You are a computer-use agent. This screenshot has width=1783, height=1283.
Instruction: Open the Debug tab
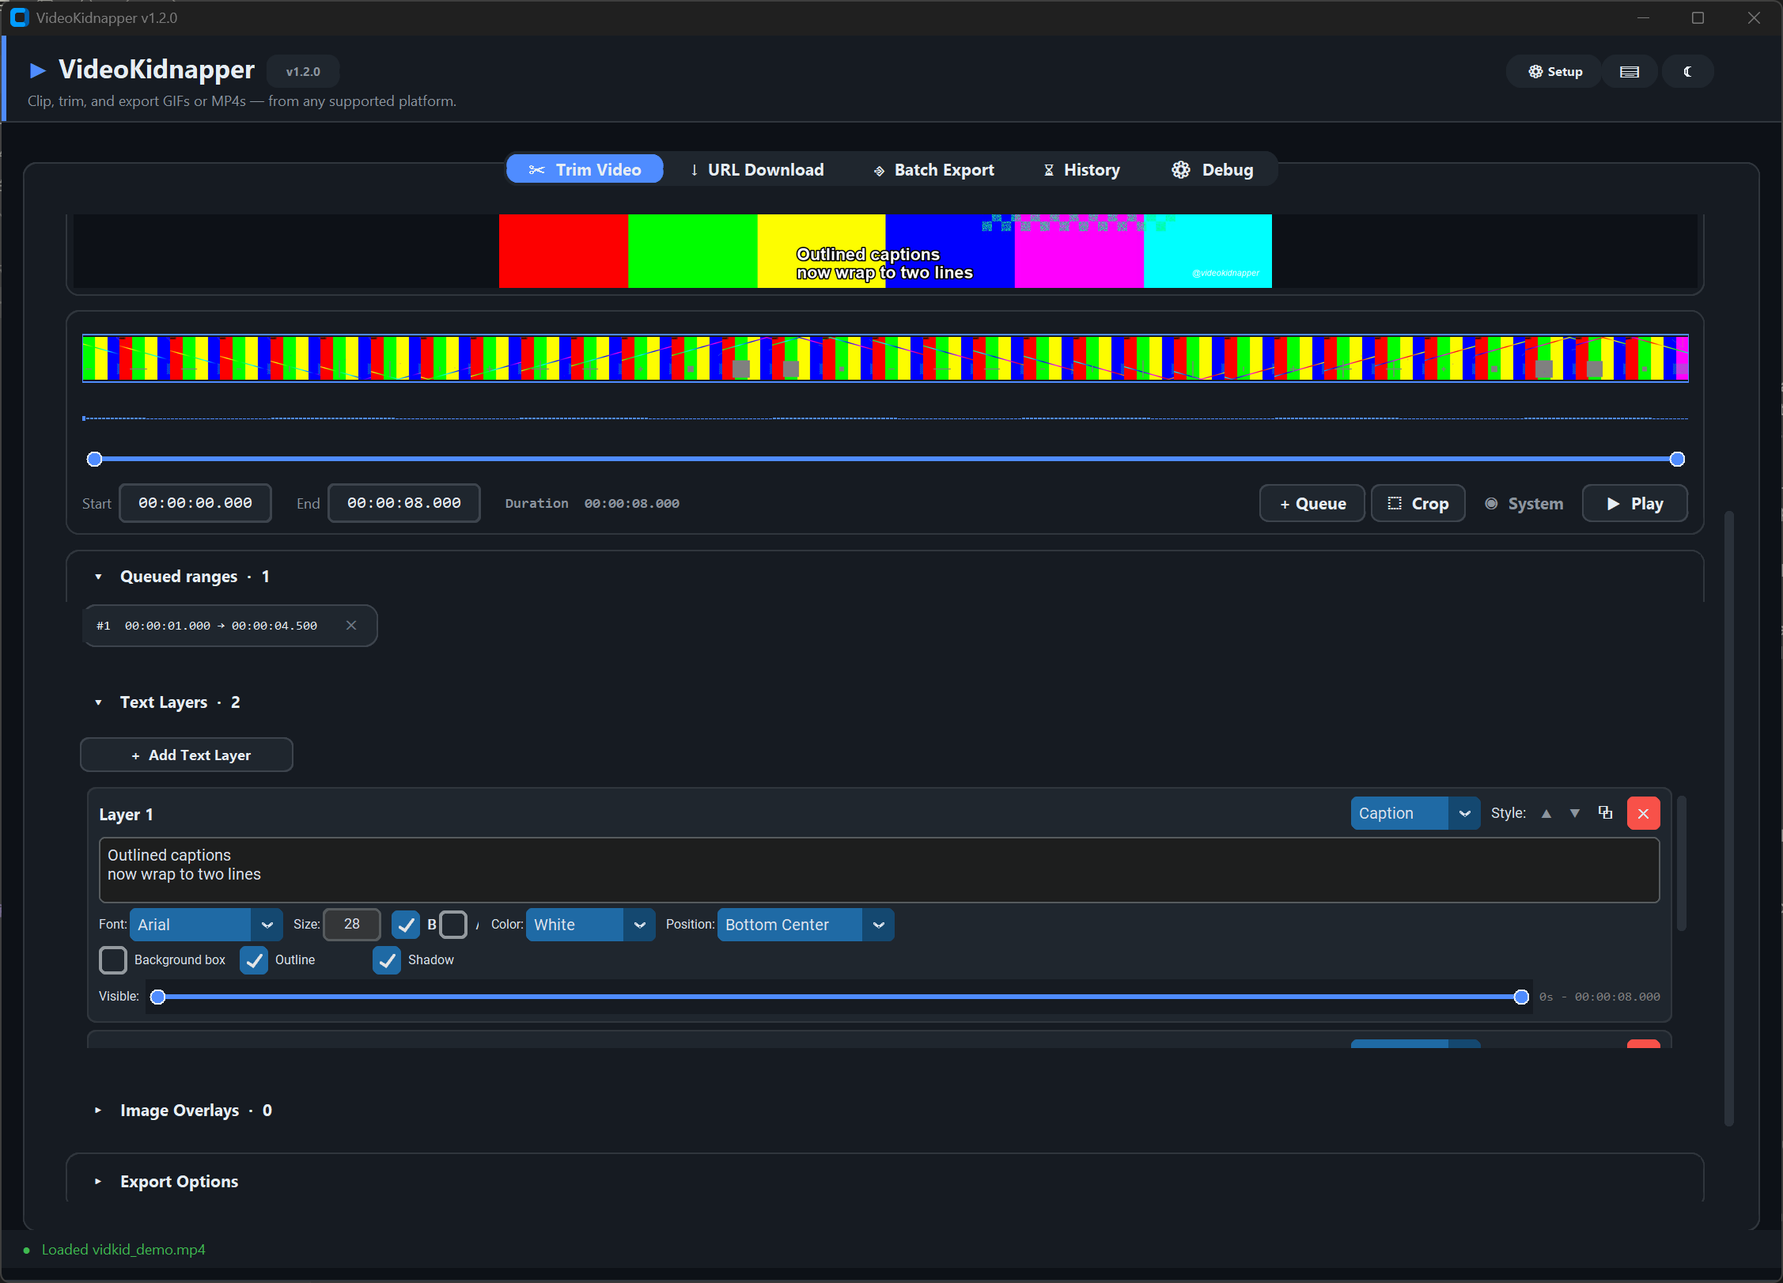coord(1213,169)
